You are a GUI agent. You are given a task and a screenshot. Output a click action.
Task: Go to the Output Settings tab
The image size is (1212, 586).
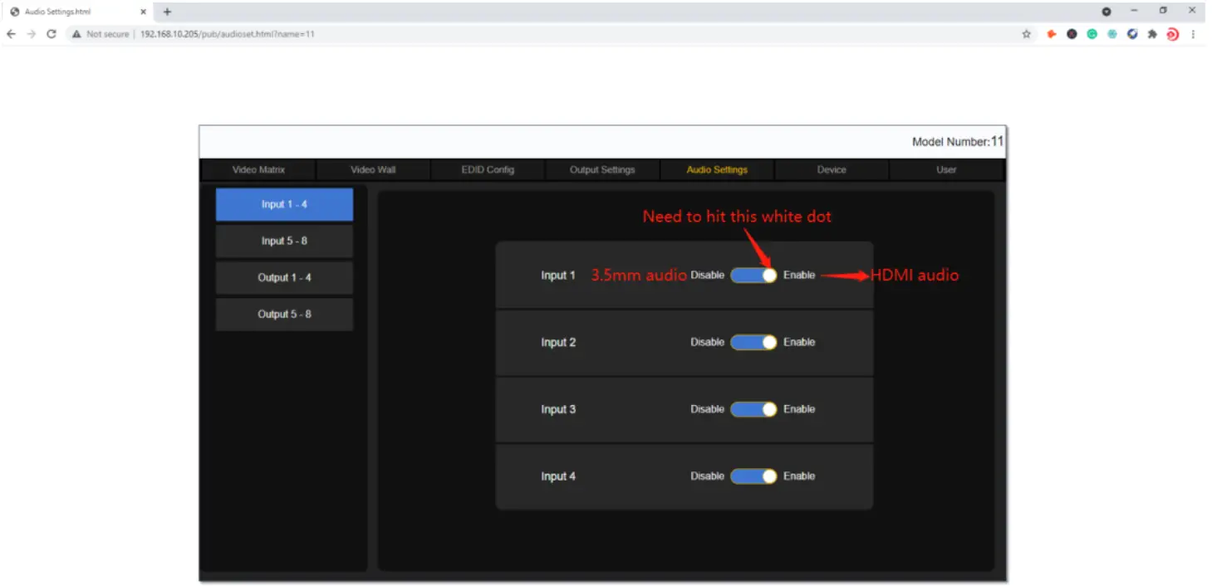[602, 169]
